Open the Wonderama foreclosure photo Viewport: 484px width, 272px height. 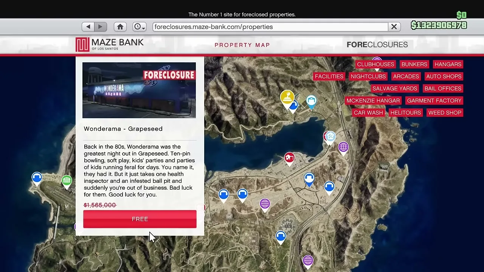(139, 90)
